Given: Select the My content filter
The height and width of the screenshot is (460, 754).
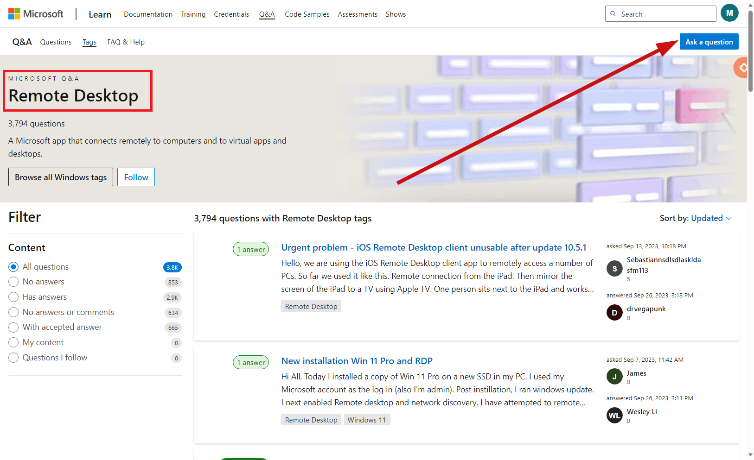Looking at the screenshot, I should (13, 342).
